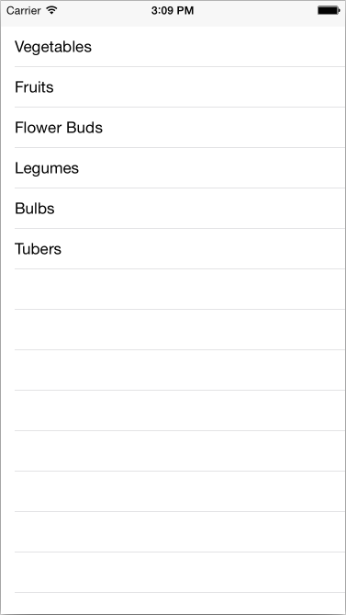Screen dimensions: 346x615
Task: Open the Fruits list item
Action: 173,87
